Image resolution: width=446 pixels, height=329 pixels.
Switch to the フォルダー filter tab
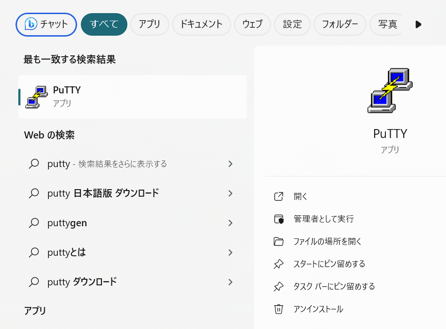coord(340,24)
